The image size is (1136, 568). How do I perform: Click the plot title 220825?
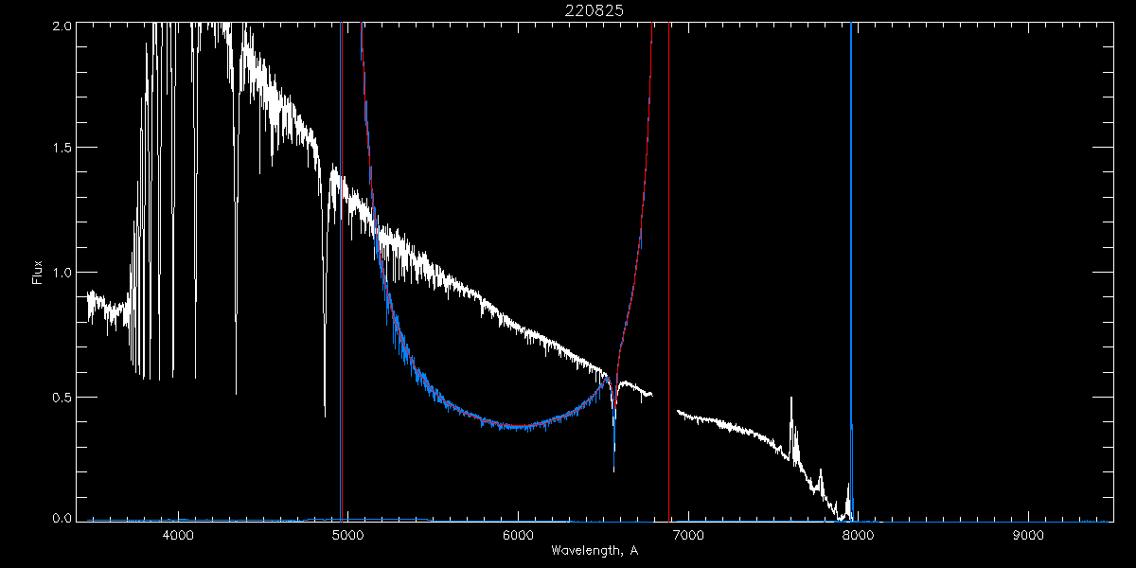594,10
